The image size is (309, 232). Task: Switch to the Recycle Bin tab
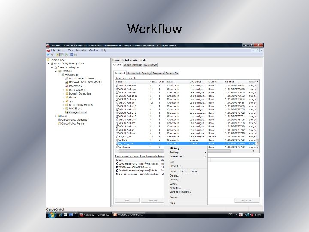(172, 73)
